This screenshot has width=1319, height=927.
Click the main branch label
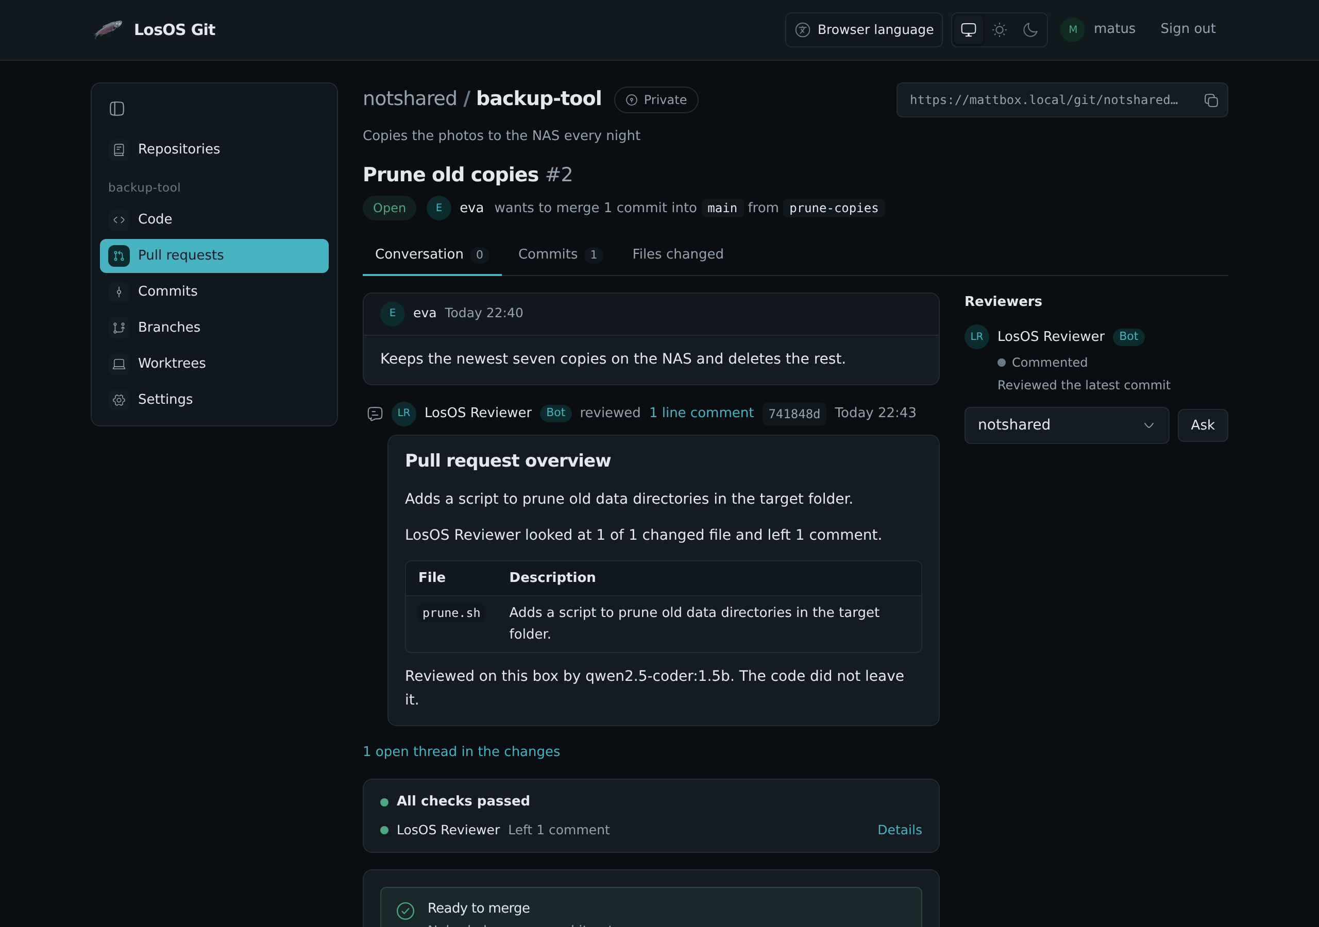[721, 208]
